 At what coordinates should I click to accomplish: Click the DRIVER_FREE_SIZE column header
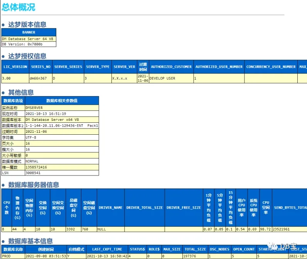(x=184, y=208)
